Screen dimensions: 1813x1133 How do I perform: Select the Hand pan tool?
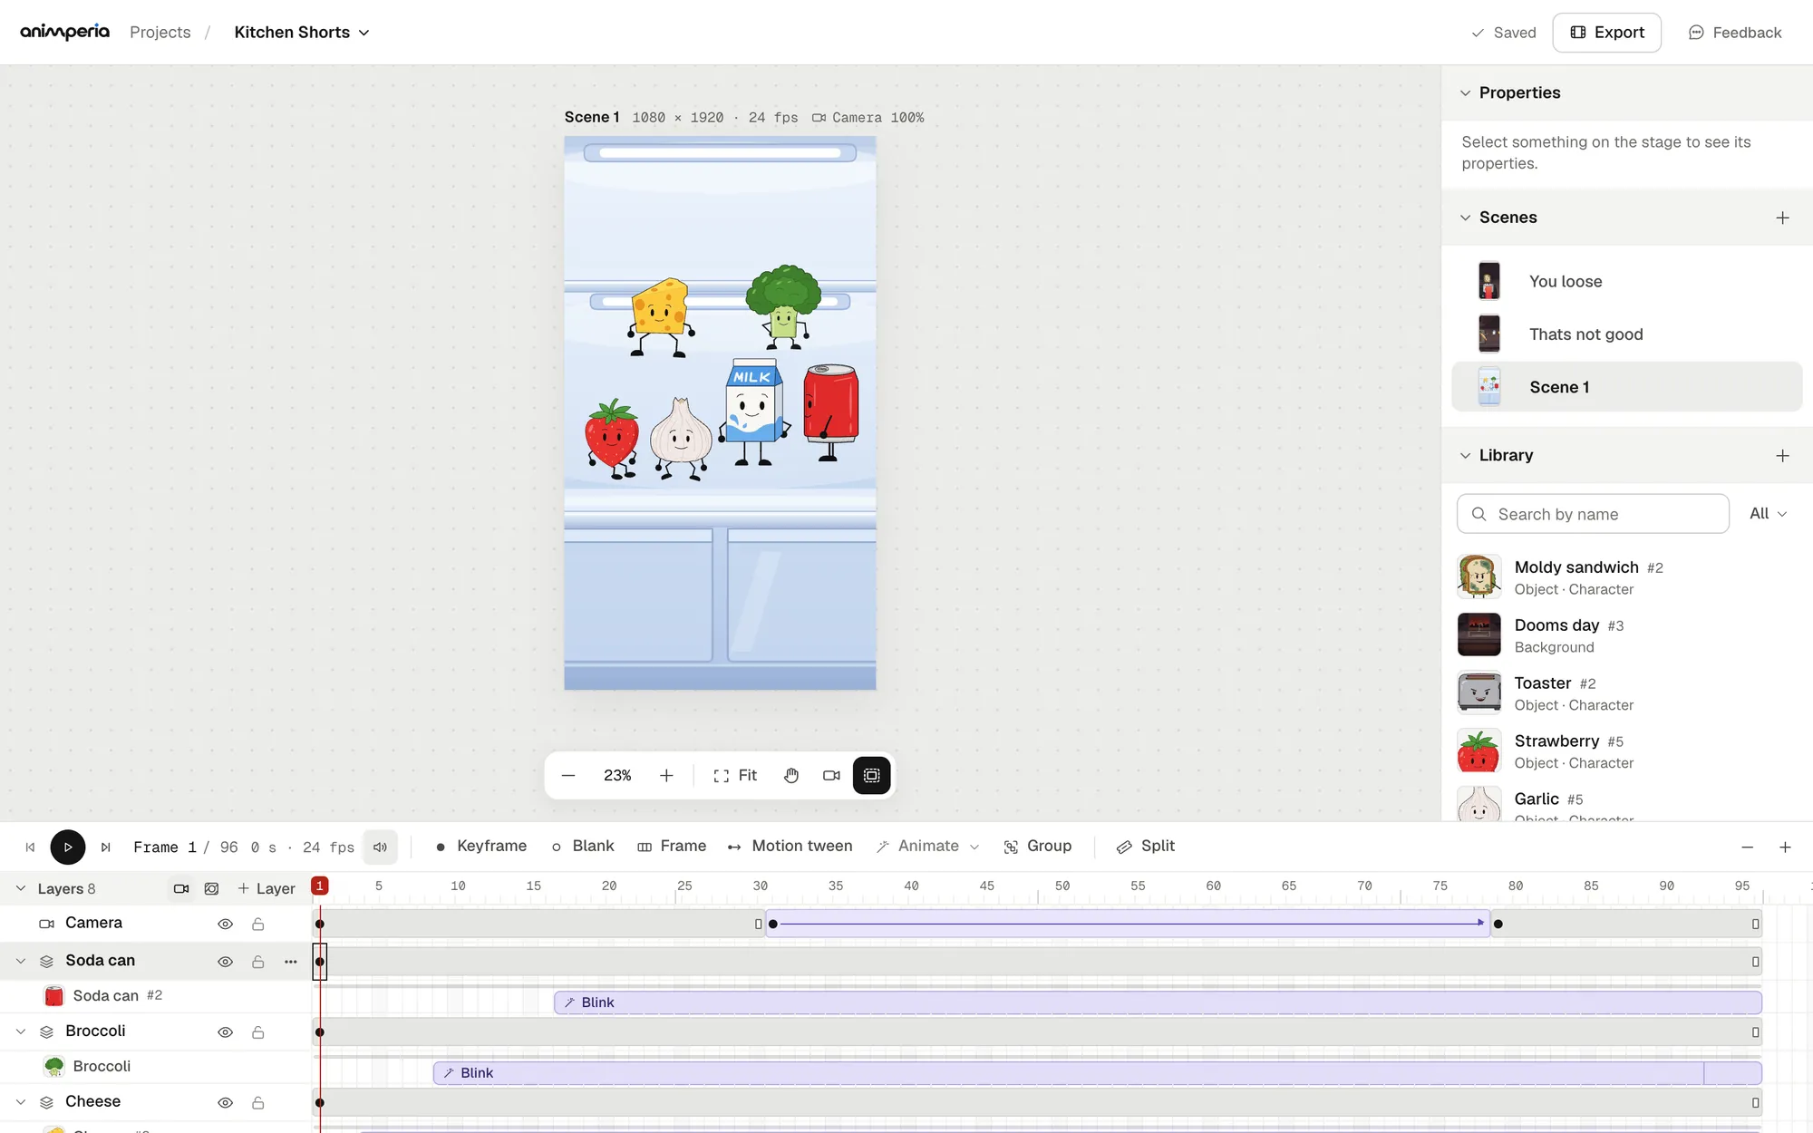tap(791, 775)
